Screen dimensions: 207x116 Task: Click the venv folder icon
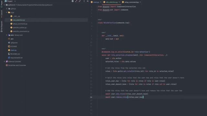(9, 35)
